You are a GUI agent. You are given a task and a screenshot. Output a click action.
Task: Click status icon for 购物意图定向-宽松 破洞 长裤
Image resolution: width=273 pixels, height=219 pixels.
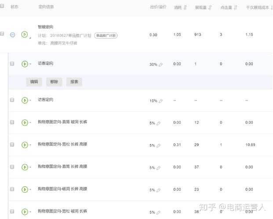[x=25, y=212]
